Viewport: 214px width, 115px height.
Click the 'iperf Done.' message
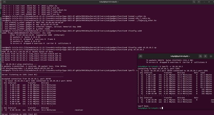coord(143,106)
